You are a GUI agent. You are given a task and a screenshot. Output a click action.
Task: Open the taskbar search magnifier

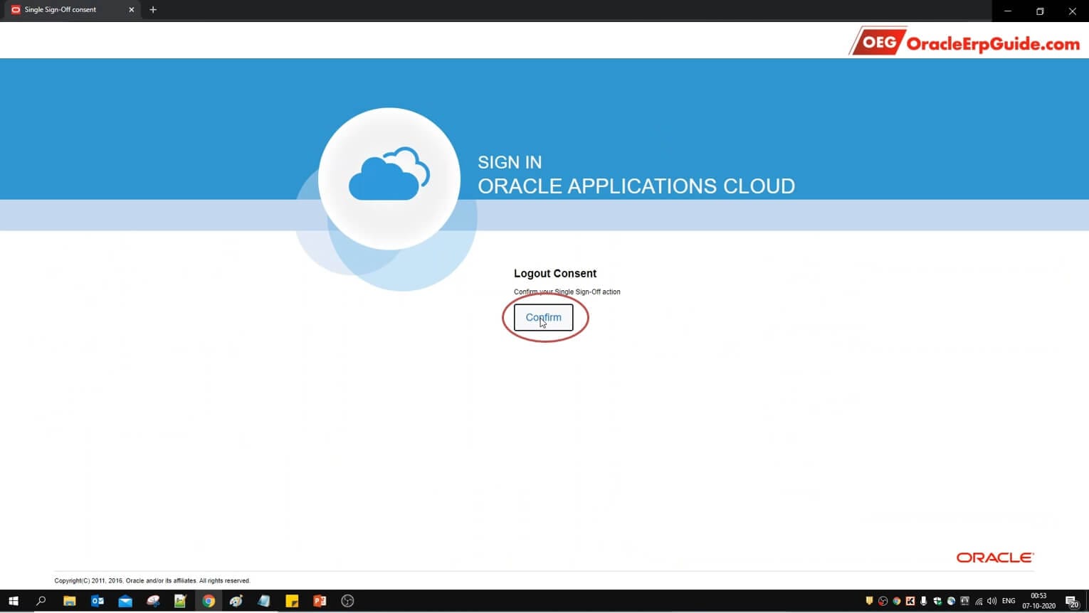tap(41, 601)
